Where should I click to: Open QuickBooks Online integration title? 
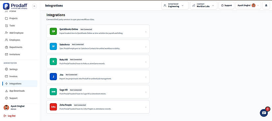[69, 29]
